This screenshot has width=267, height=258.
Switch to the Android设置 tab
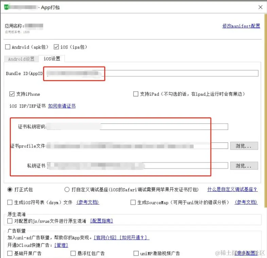pos(21,59)
